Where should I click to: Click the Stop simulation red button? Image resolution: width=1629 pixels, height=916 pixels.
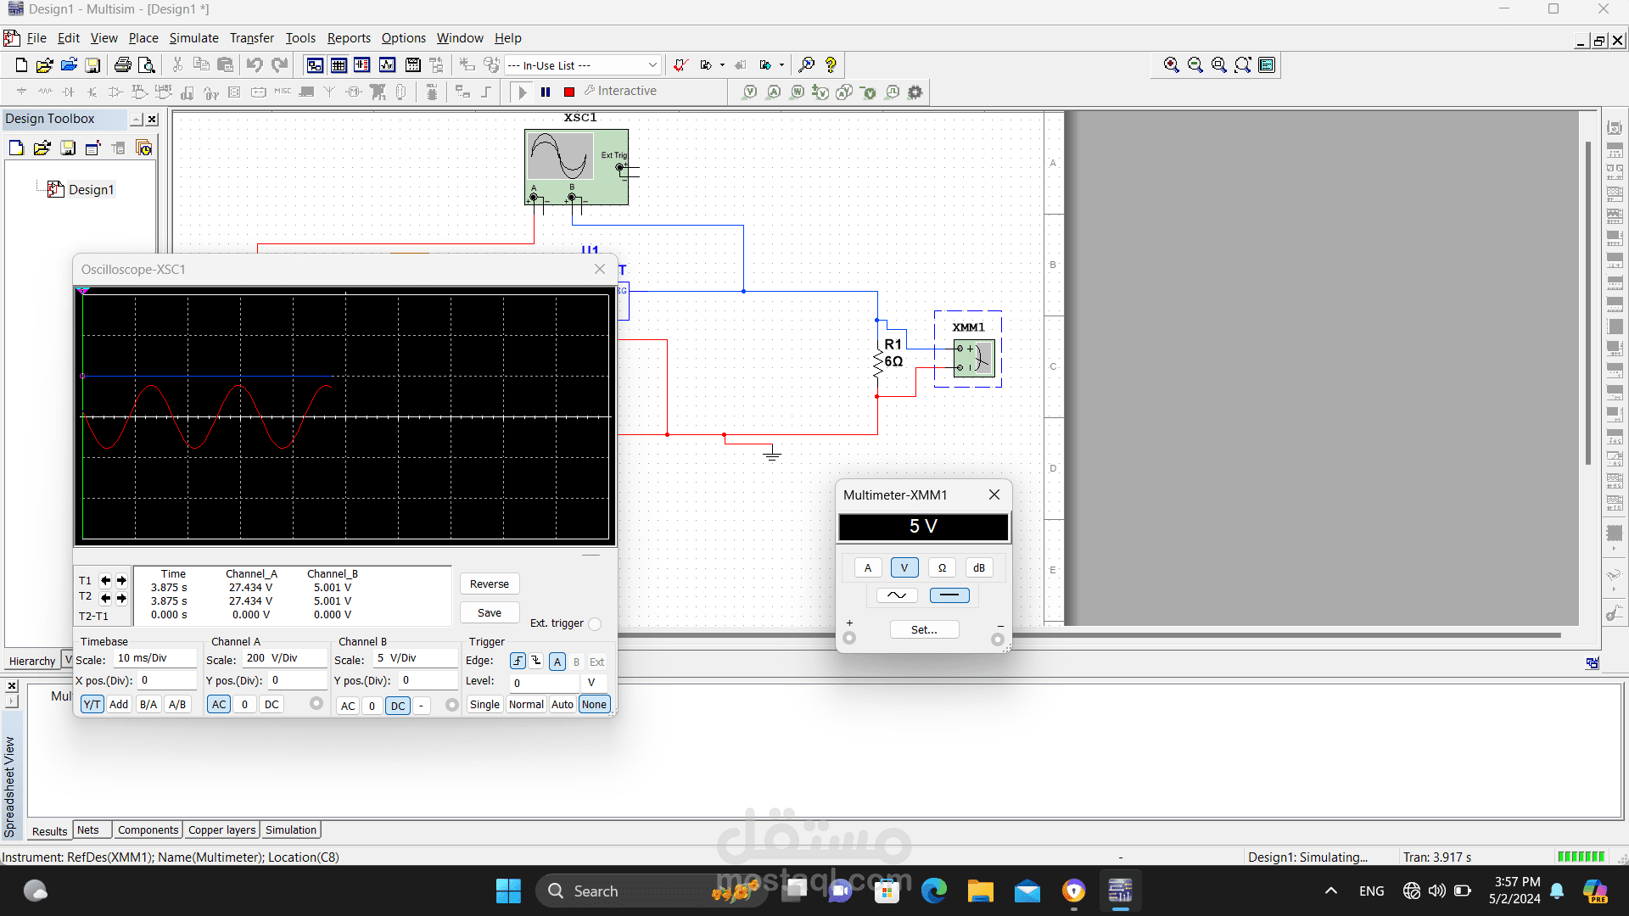[569, 92]
